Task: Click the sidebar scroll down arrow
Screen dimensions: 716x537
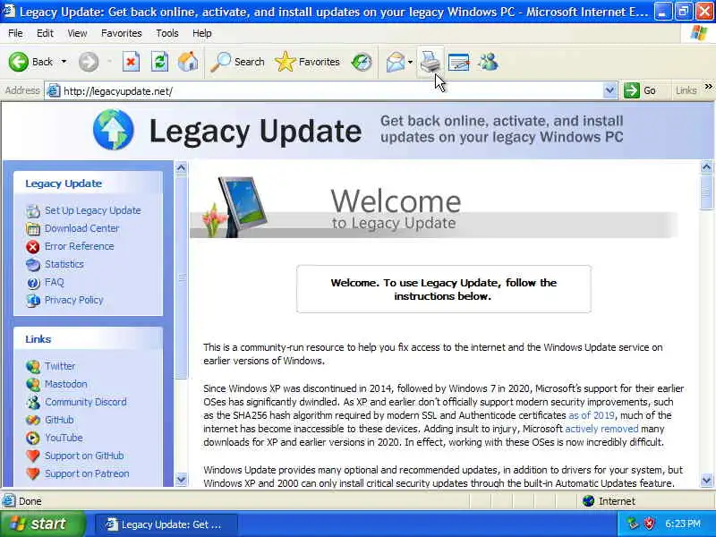Action: click(182, 480)
